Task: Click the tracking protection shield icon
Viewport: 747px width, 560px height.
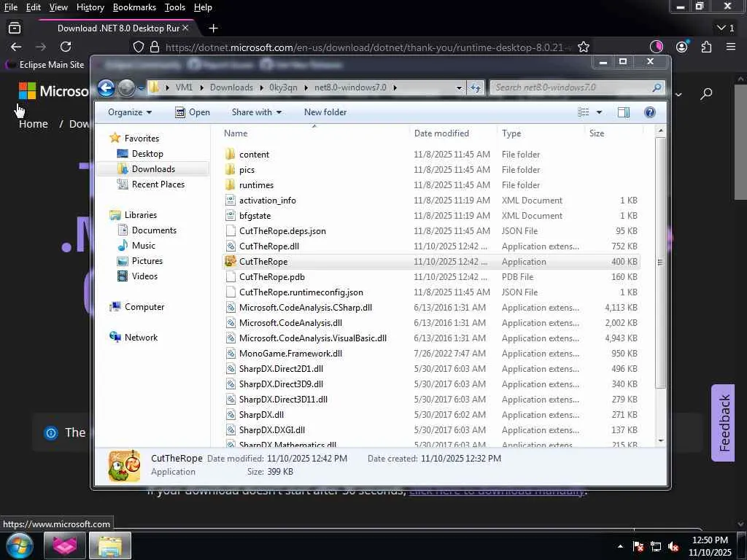Action: 138,47
